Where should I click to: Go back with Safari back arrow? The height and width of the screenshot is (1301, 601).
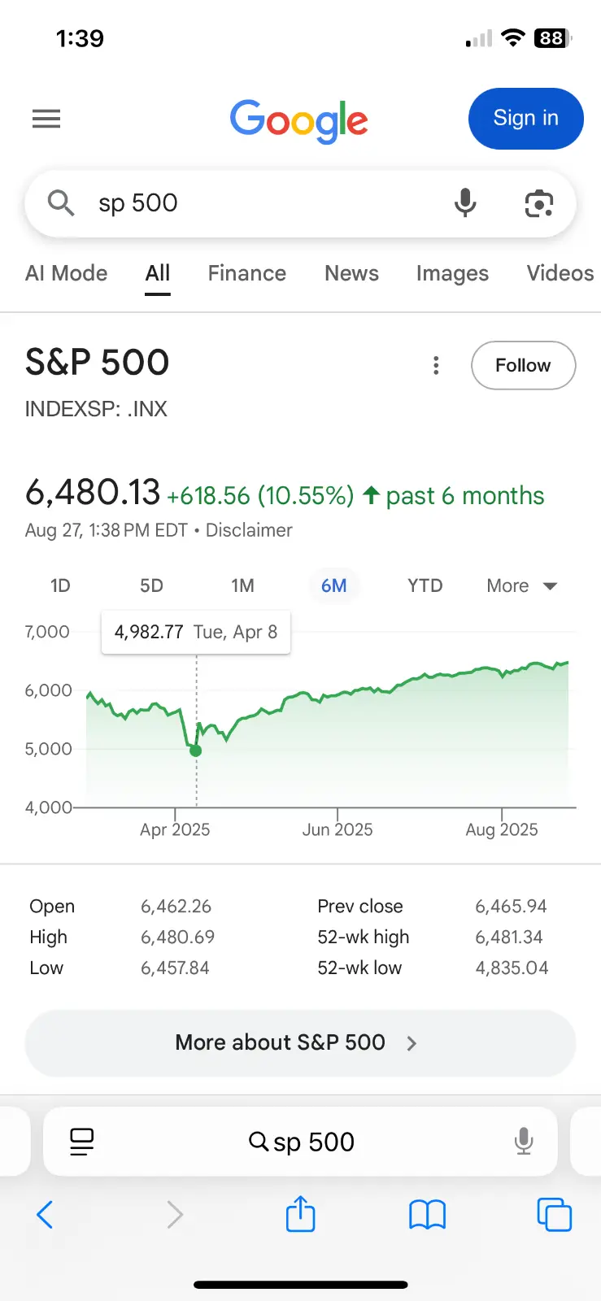coord(46,1215)
